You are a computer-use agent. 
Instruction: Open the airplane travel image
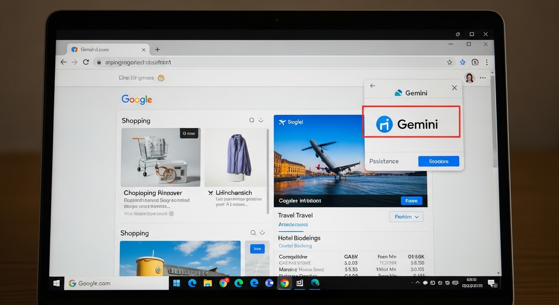pyautogui.click(x=351, y=161)
